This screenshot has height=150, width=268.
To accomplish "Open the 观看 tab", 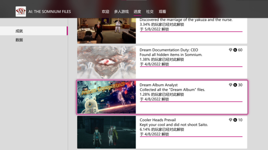I will pos(162,11).
